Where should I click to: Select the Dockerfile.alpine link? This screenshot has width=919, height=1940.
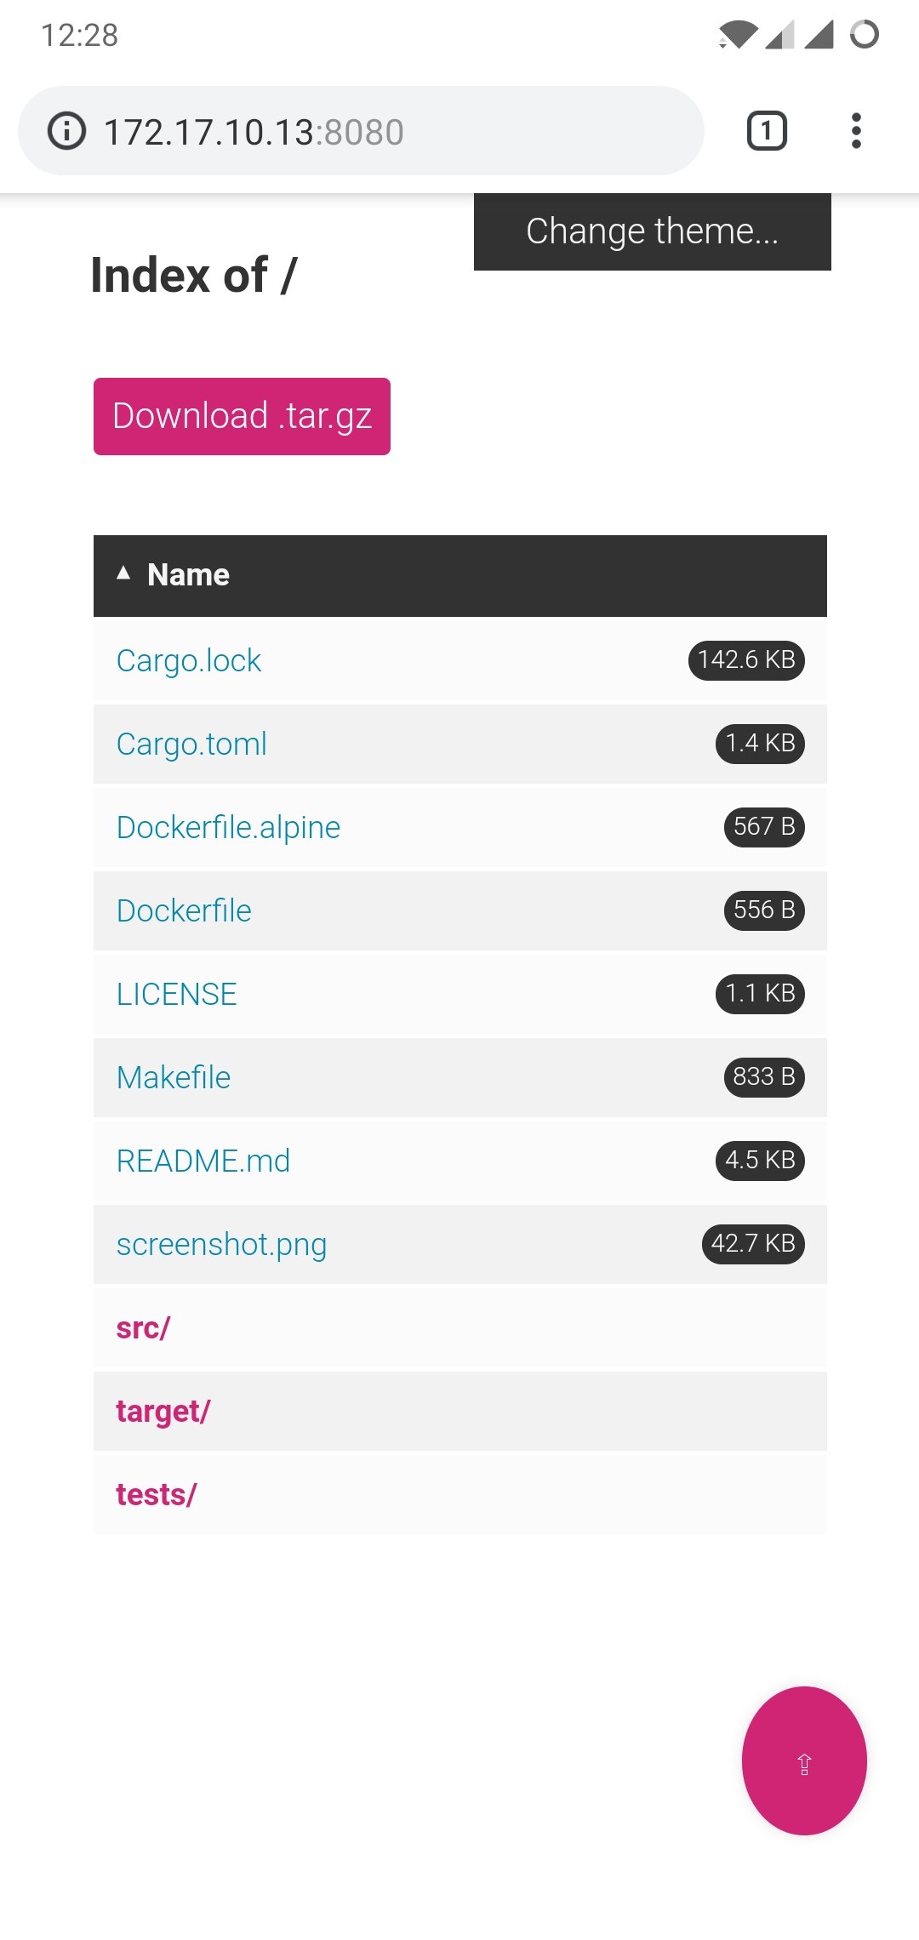228,827
